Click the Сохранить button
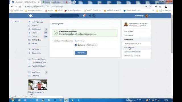 point(81,53)
